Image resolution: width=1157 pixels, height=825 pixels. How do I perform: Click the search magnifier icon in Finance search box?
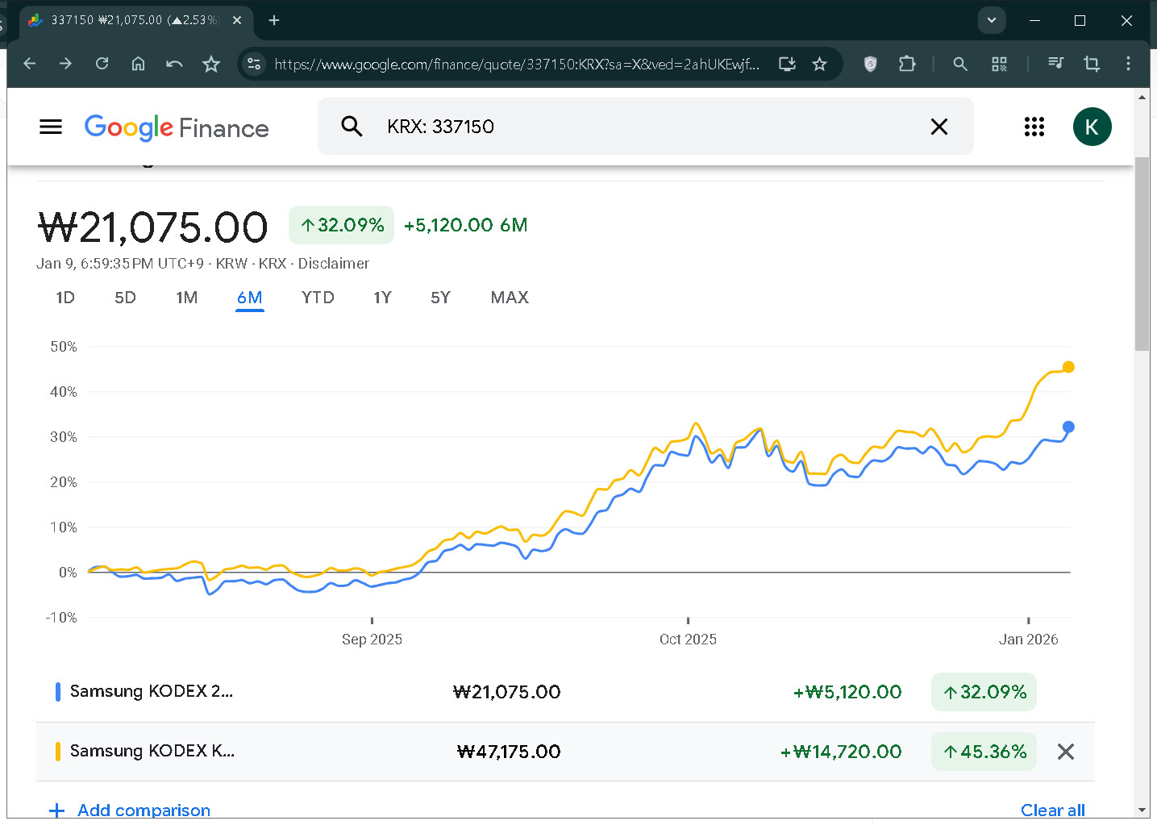(x=352, y=126)
